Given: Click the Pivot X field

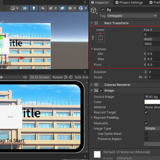Looking at the screenshot, I should coord(153,65).
